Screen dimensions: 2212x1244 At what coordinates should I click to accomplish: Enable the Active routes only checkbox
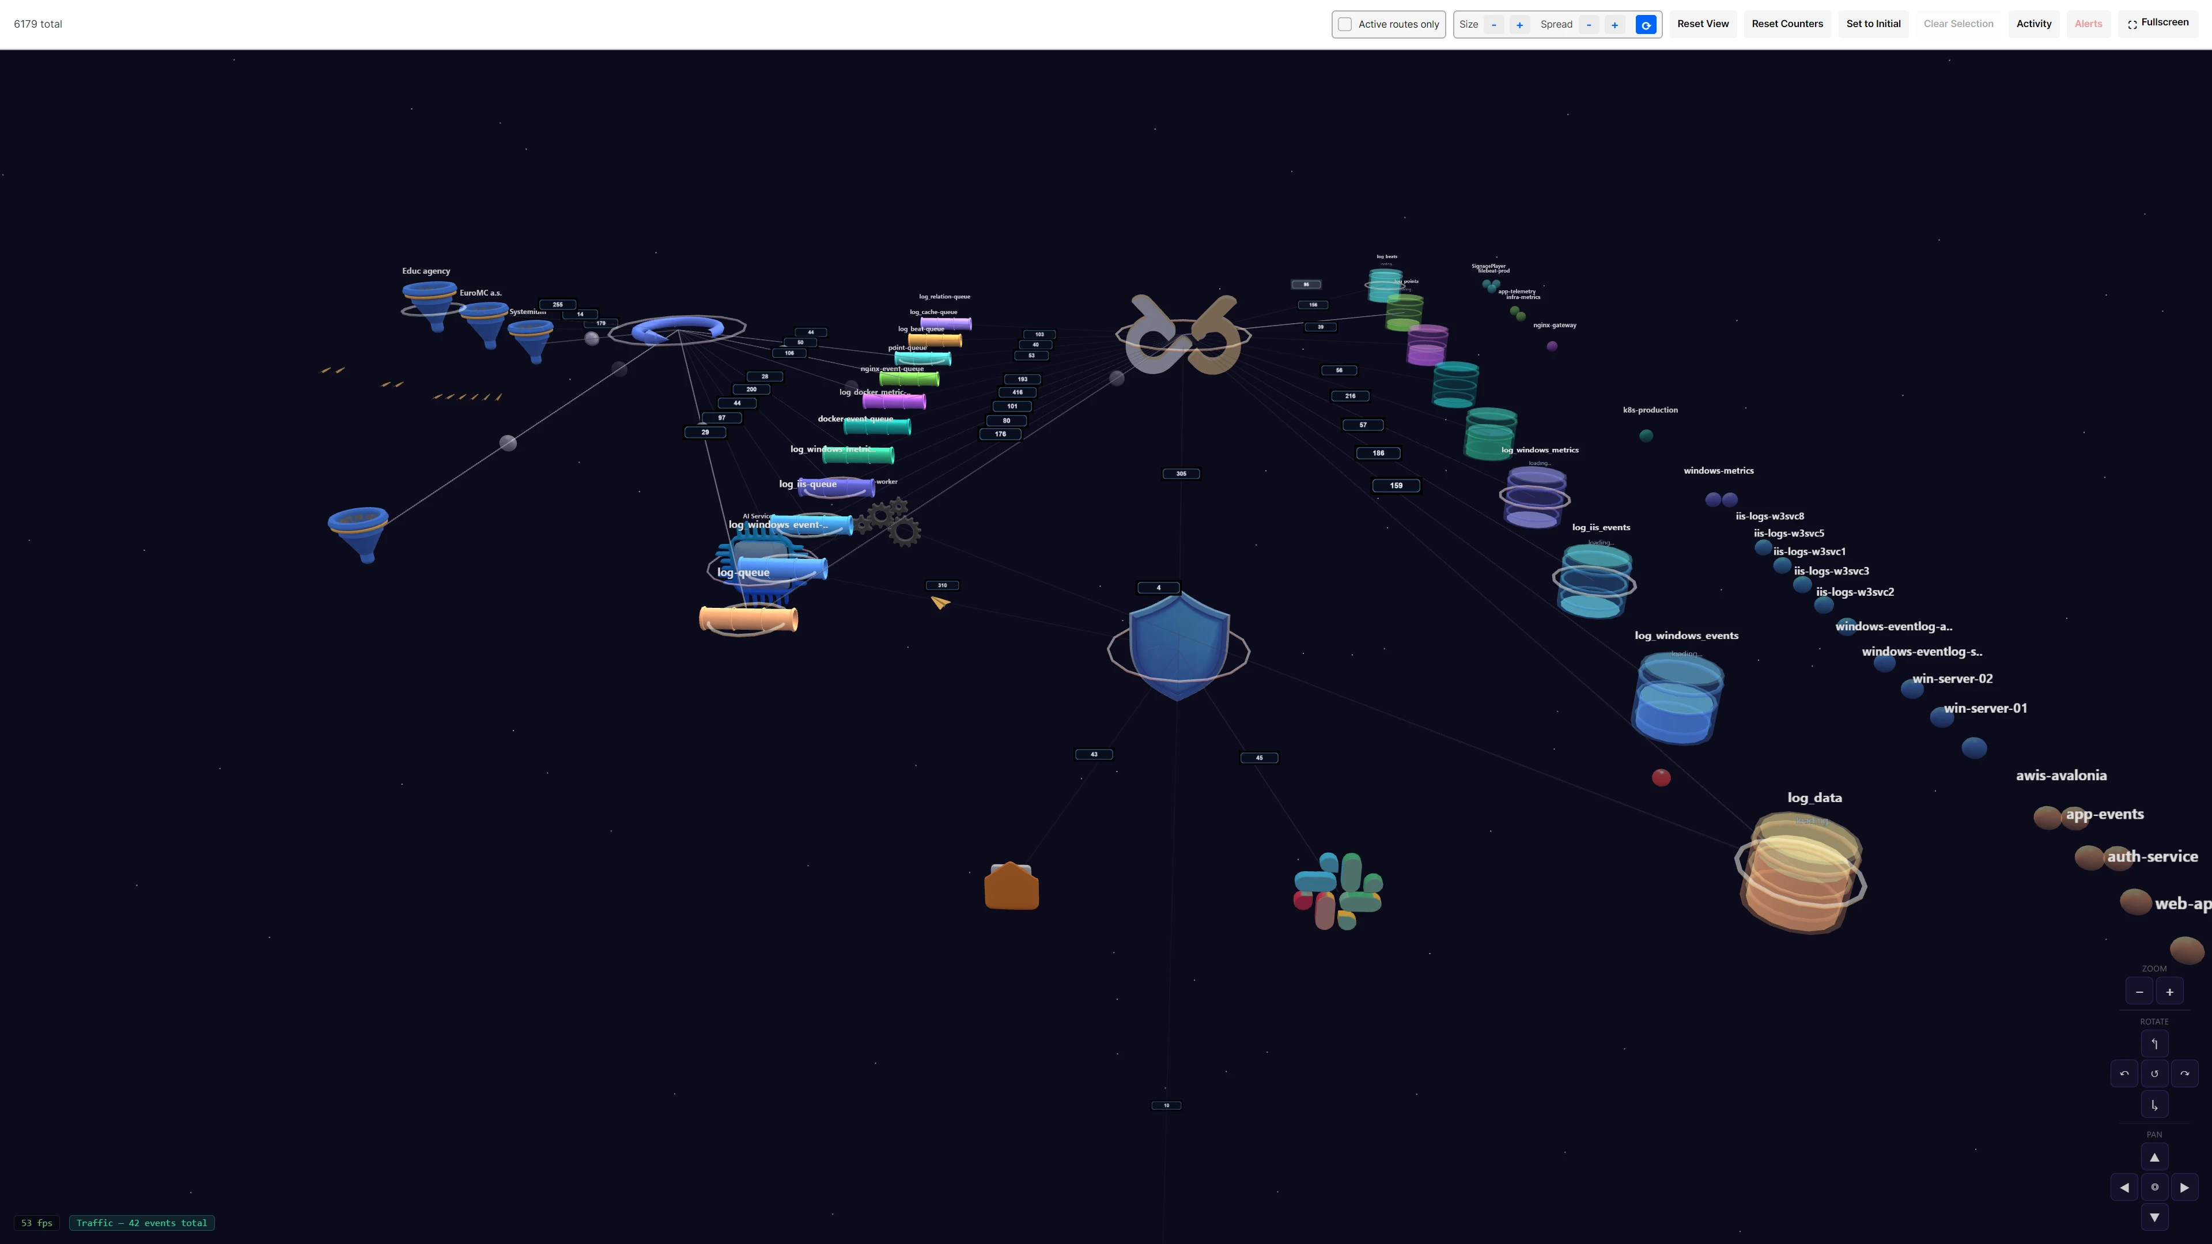(1345, 24)
